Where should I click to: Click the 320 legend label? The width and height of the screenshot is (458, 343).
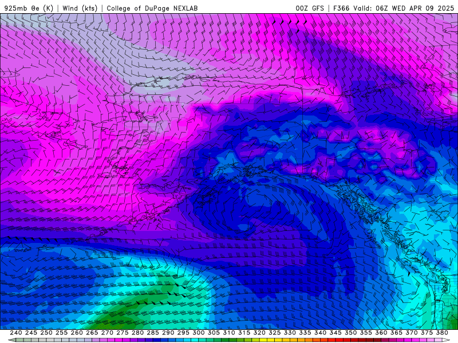click(x=259, y=333)
